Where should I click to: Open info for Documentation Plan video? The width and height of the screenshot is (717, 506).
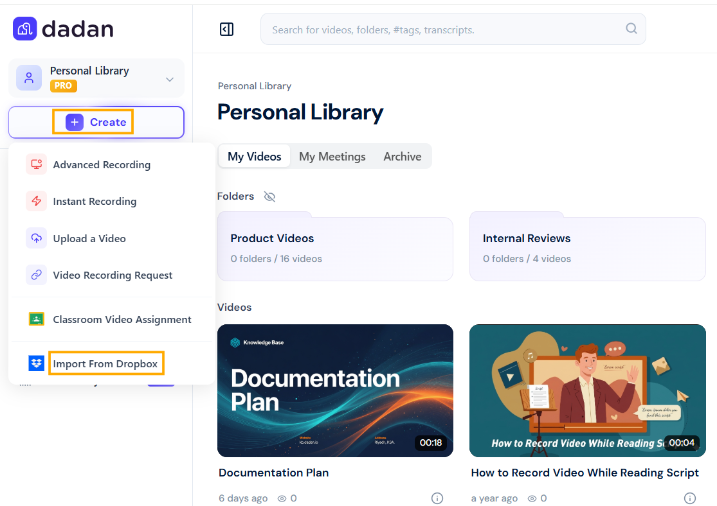tap(437, 498)
